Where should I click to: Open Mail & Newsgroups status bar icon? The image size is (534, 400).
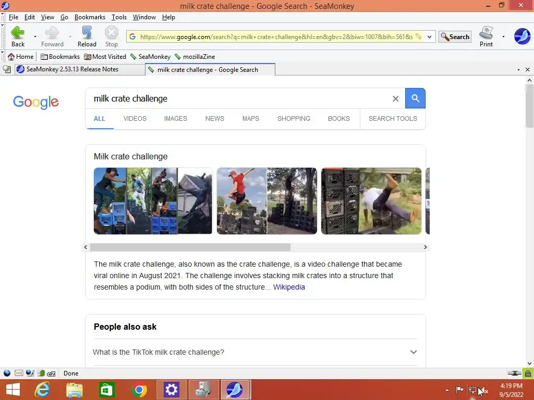click(x=19, y=373)
